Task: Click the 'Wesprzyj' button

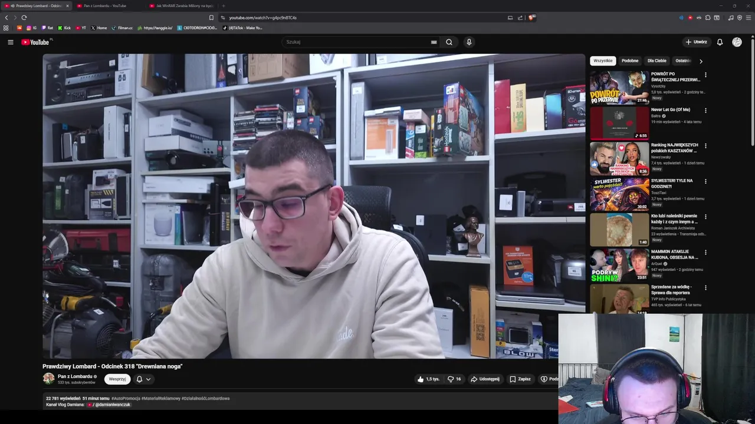Action: pos(117,379)
